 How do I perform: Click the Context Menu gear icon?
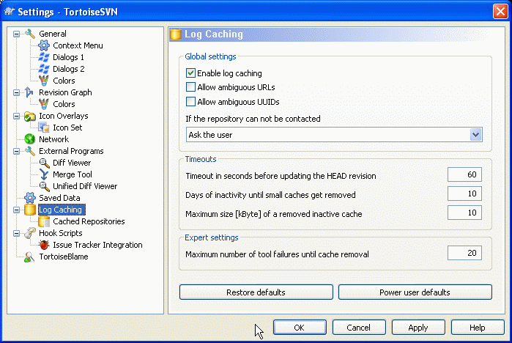(x=44, y=45)
